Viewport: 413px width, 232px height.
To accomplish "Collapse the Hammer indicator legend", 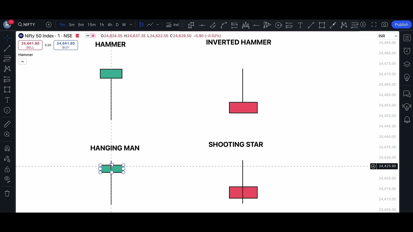I will coord(23,62).
